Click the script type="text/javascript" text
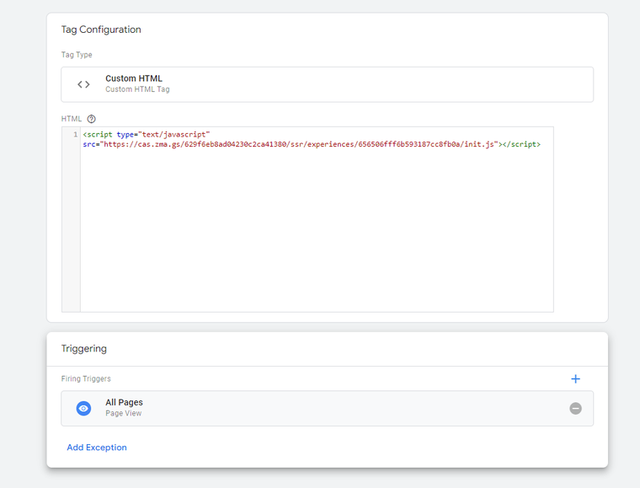 coord(147,134)
